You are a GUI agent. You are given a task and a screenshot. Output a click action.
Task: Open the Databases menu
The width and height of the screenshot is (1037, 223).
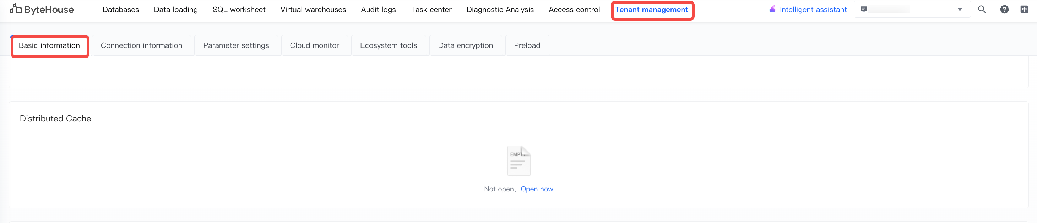[x=121, y=10]
